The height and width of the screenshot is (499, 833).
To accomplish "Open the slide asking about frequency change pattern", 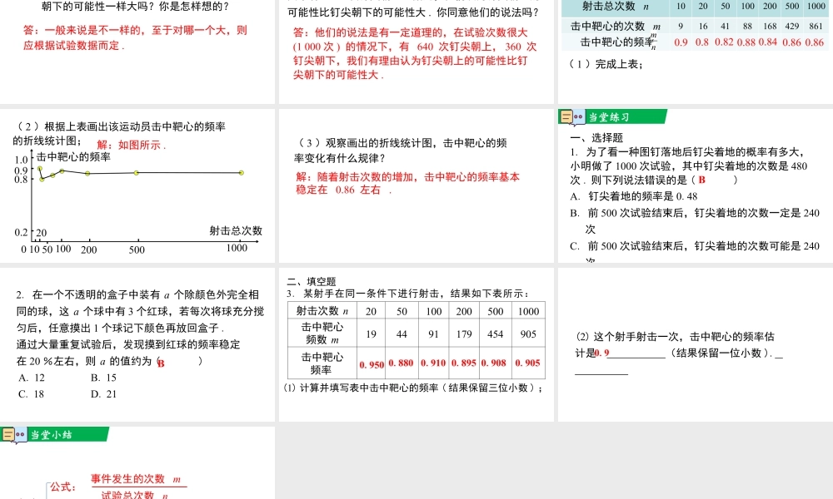I will point(416,187).
